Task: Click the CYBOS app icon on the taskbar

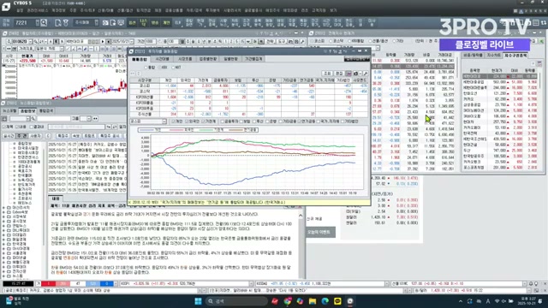Action: 350,301
